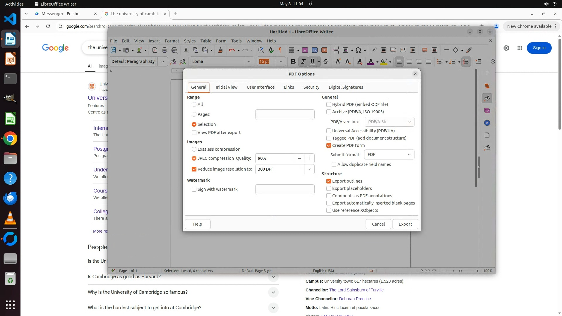Check View PDF after export

[x=194, y=133]
